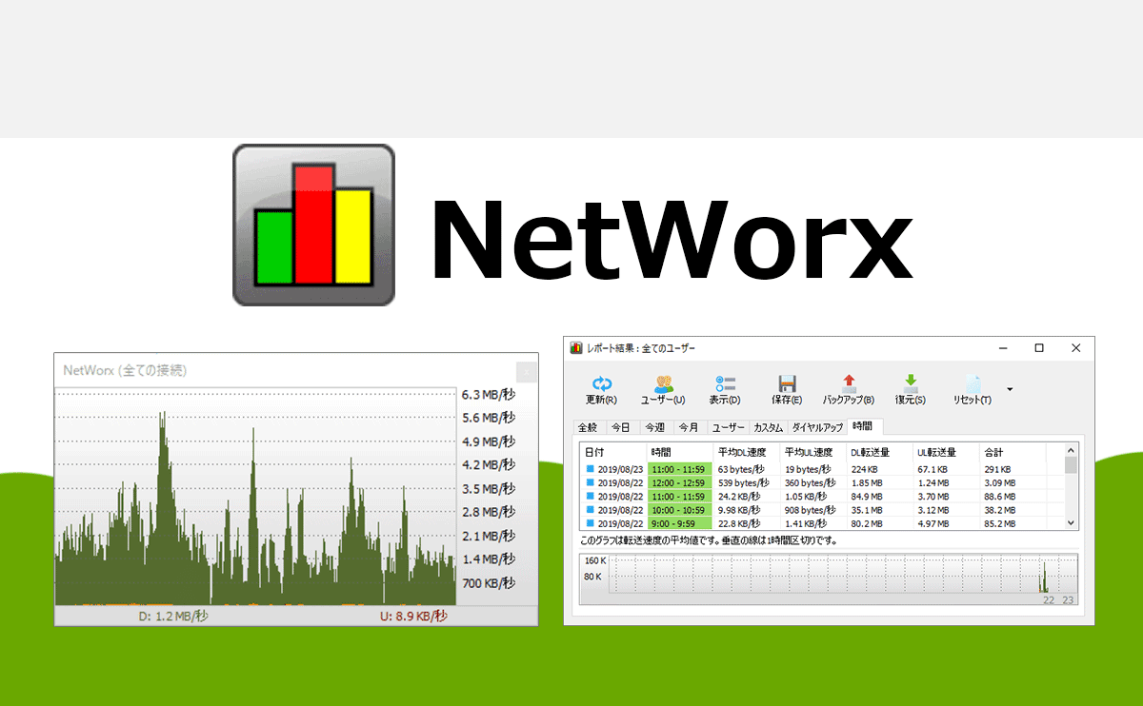Image resolution: width=1143 pixels, height=706 pixels.
Task: Sort by the 時間 column header
Action: point(679,453)
